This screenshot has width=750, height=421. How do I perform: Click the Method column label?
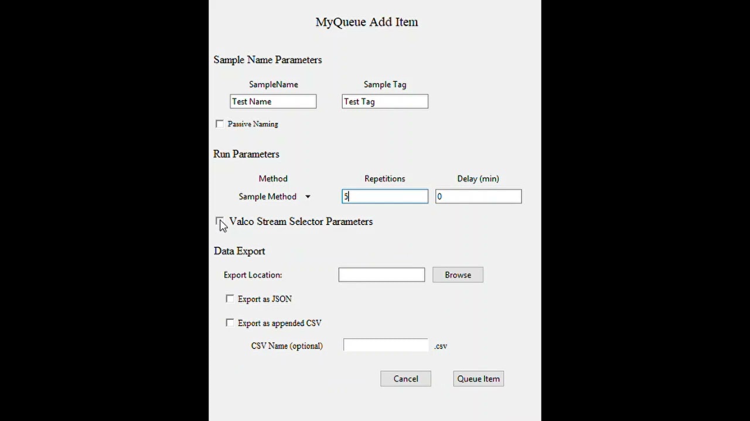coord(273,179)
